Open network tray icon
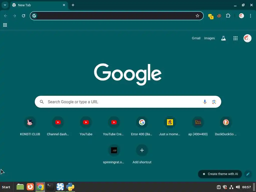This screenshot has width=256, height=192. click(x=231, y=187)
